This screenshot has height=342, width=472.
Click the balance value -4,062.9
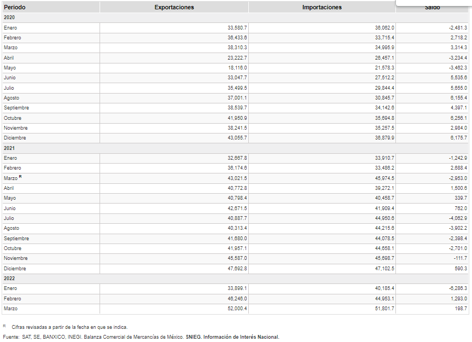click(x=457, y=218)
